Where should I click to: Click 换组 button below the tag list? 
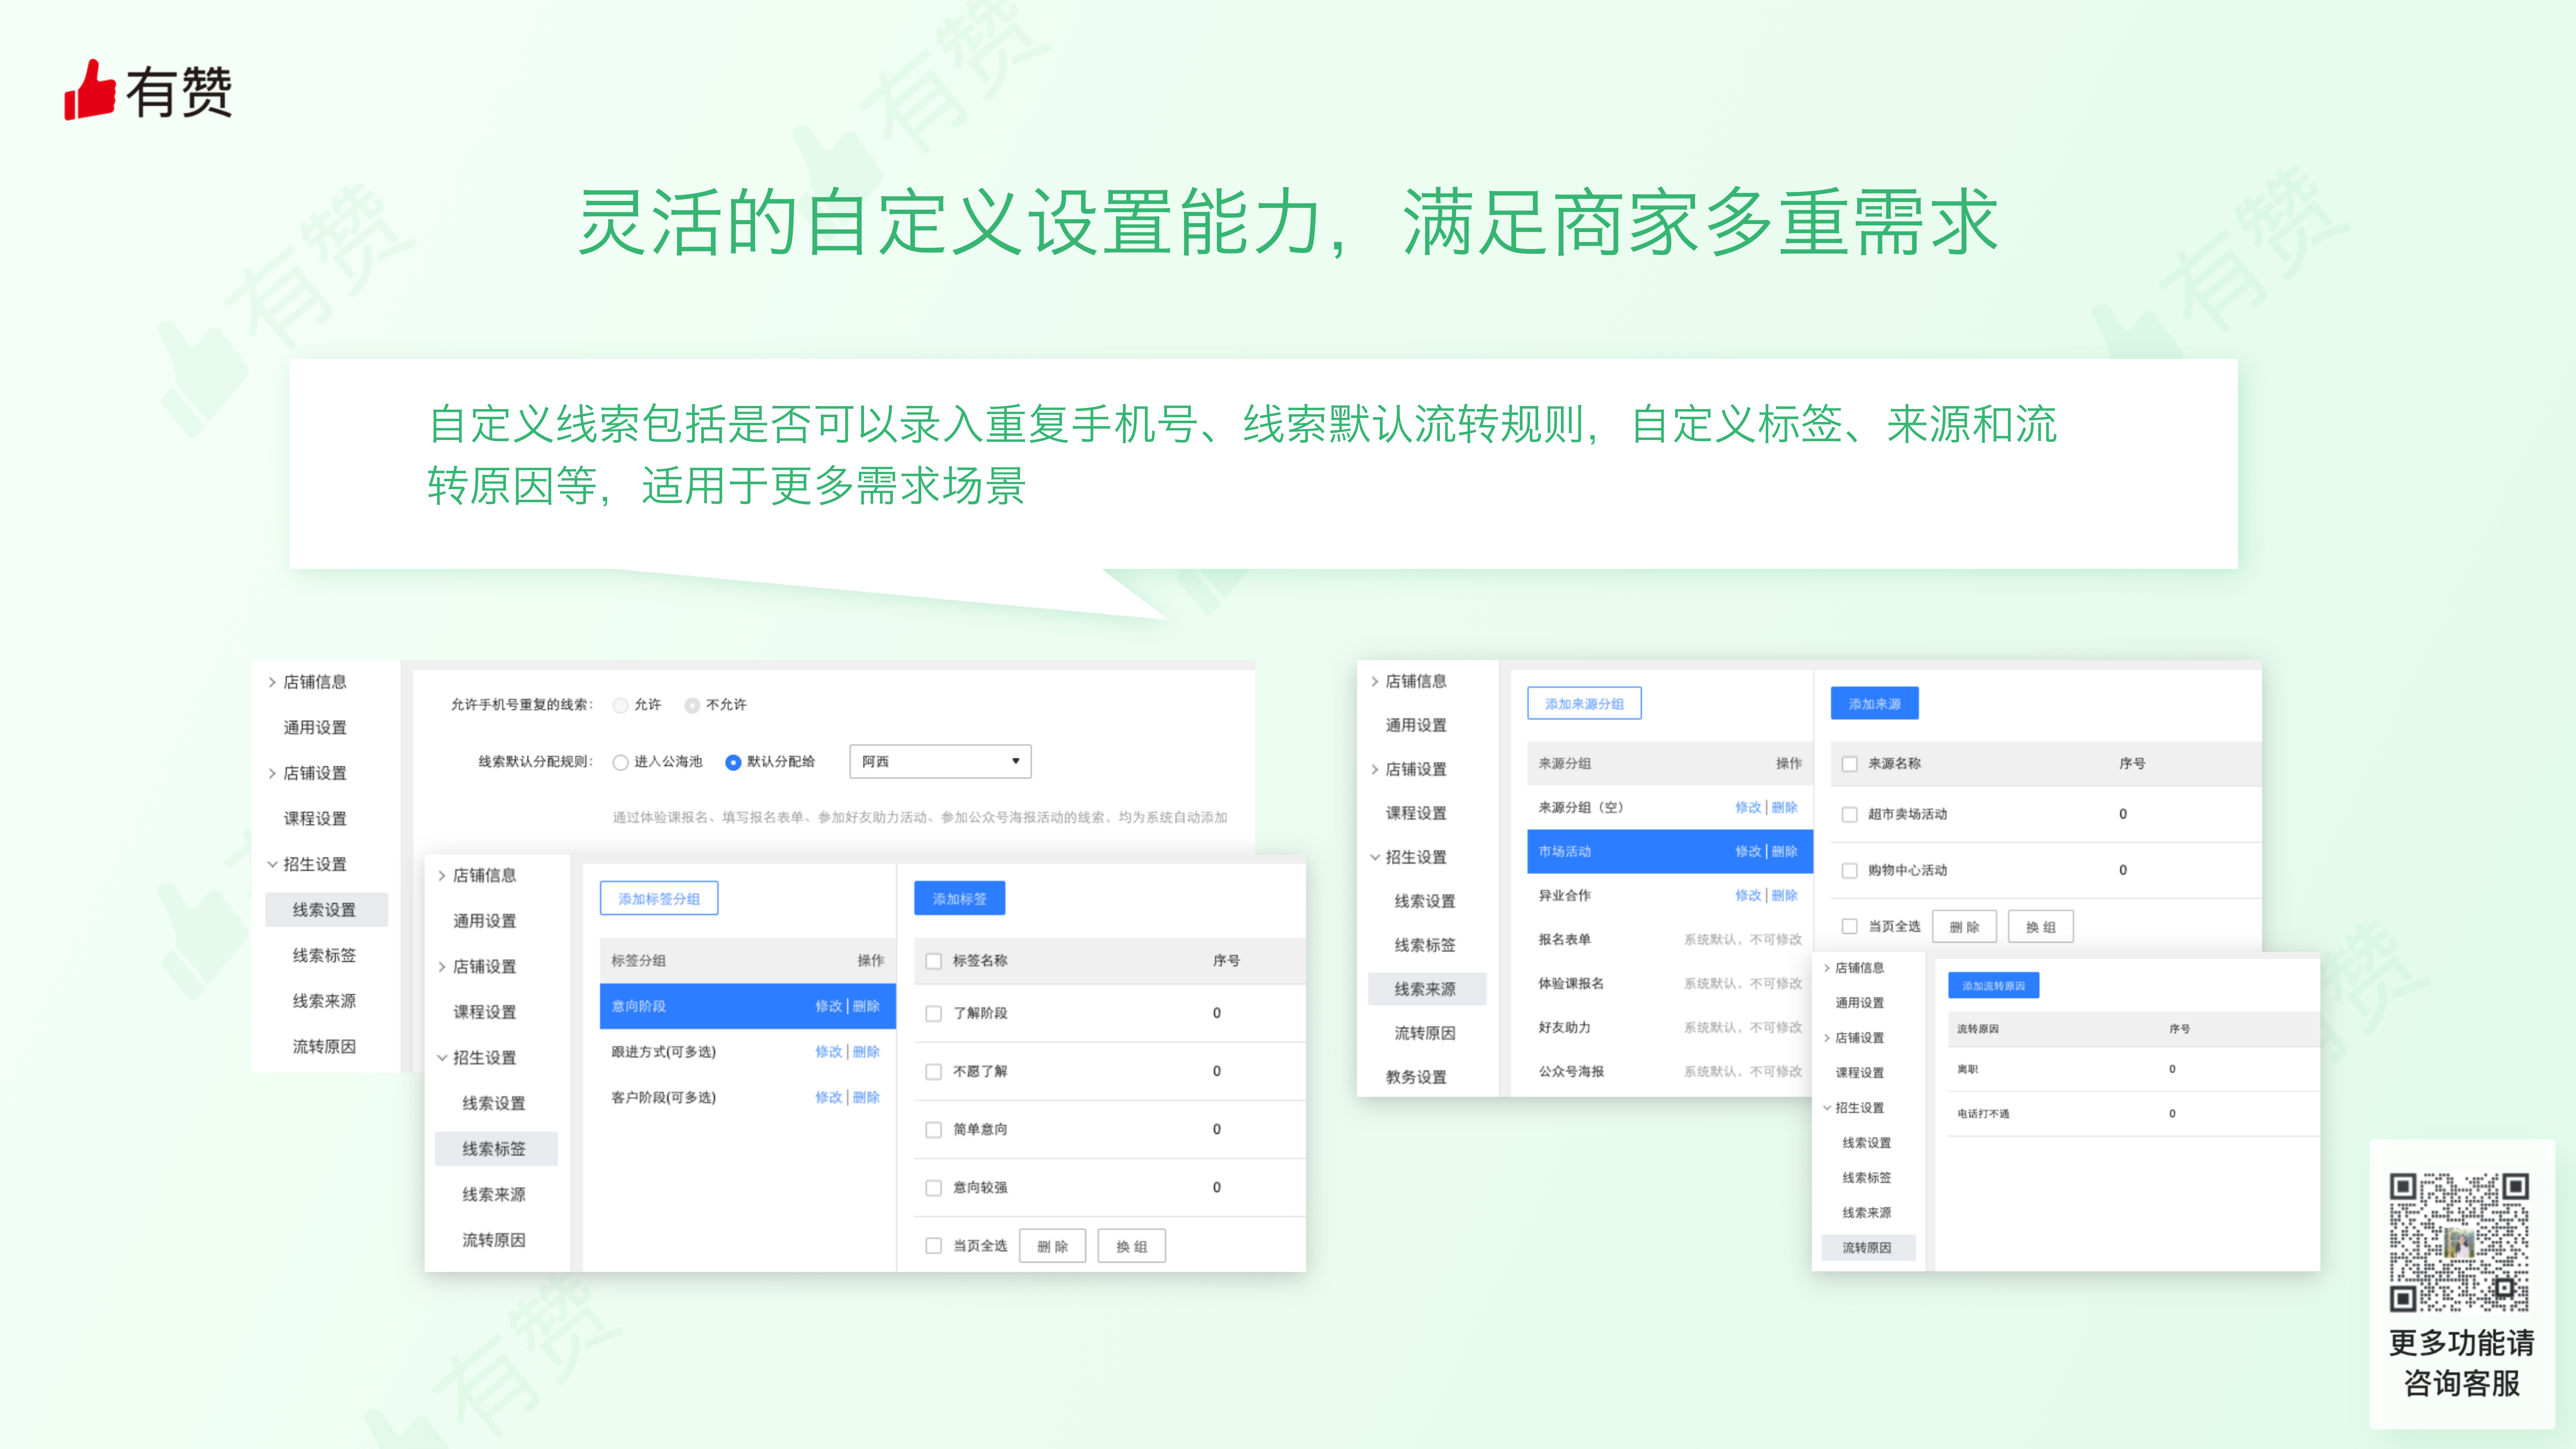coord(1131,1246)
